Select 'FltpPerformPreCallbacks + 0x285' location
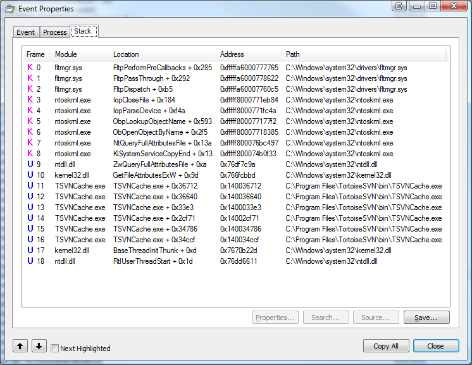 (163, 68)
